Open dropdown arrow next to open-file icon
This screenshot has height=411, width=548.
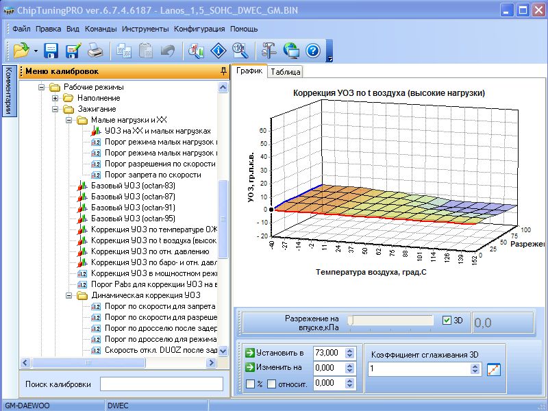point(35,51)
